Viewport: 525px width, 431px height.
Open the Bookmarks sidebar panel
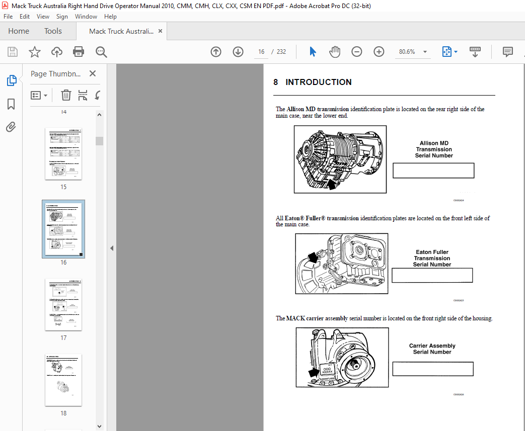coord(11,104)
